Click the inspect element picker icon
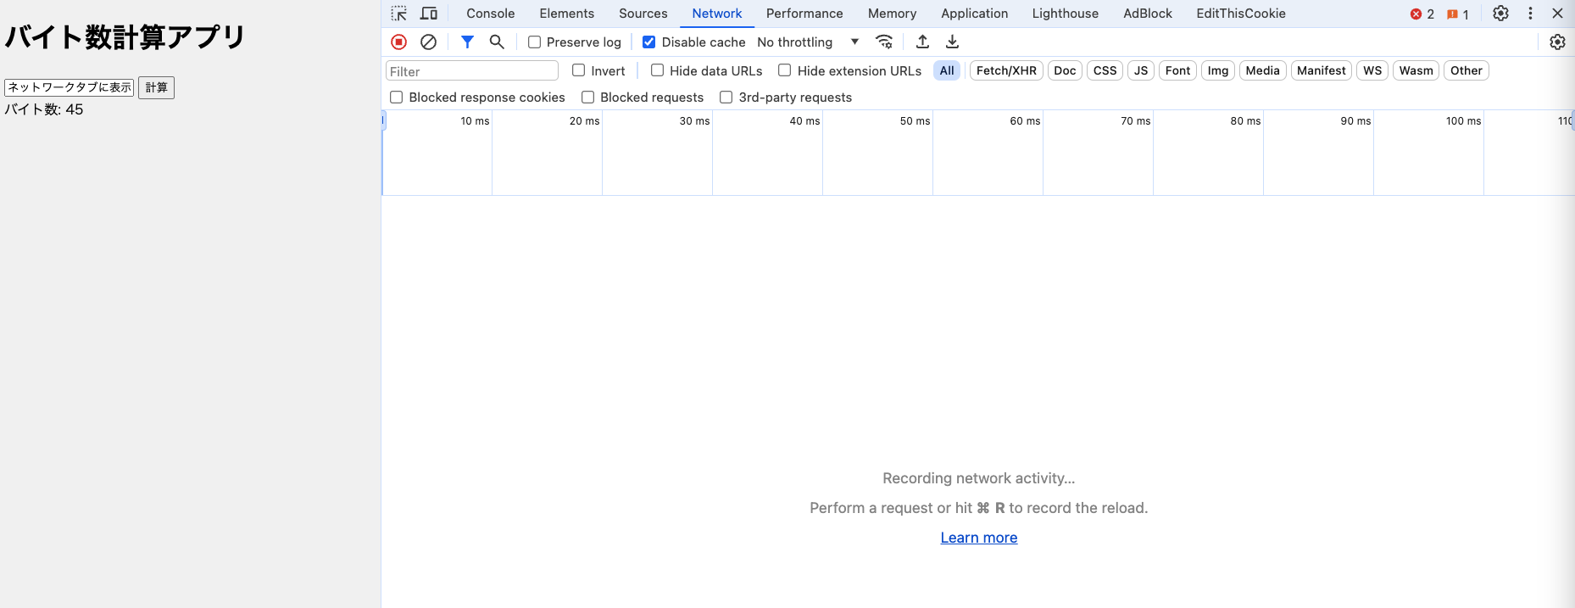The width and height of the screenshot is (1575, 608). click(398, 14)
